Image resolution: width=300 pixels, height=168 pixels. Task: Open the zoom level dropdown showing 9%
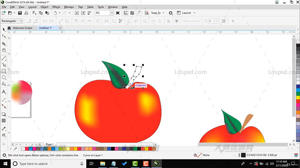click(112, 13)
